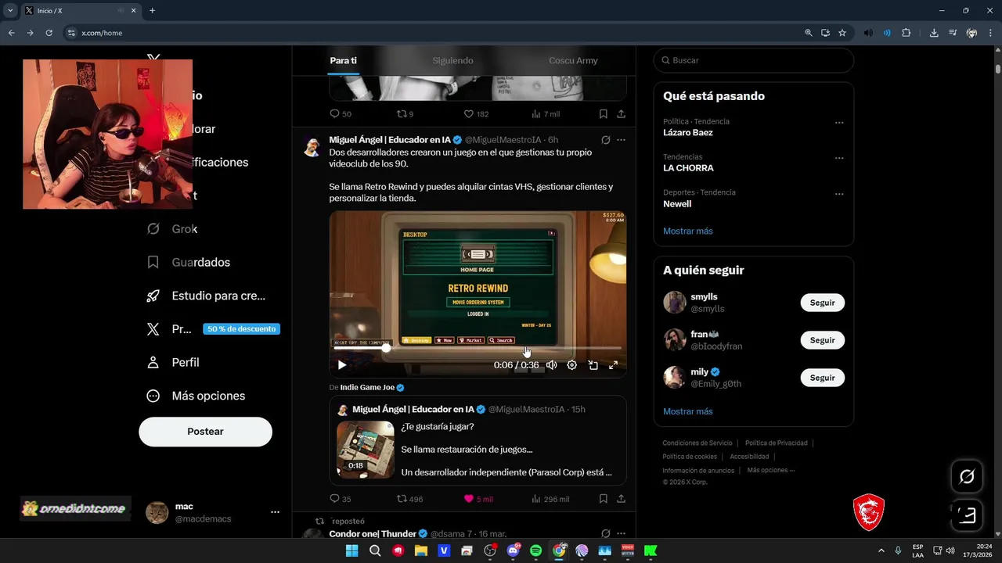The width and height of the screenshot is (1002, 563).
Task: Click the Postear button
Action: pos(205,432)
